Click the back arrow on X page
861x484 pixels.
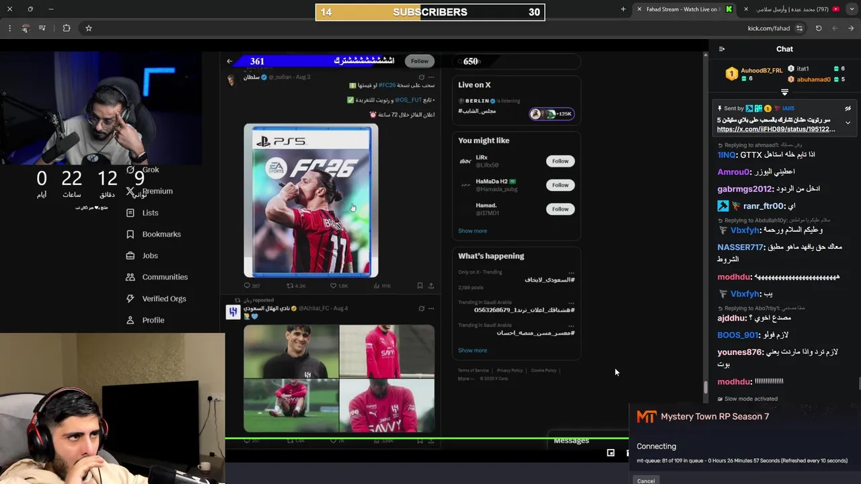[x=229, y=61]
